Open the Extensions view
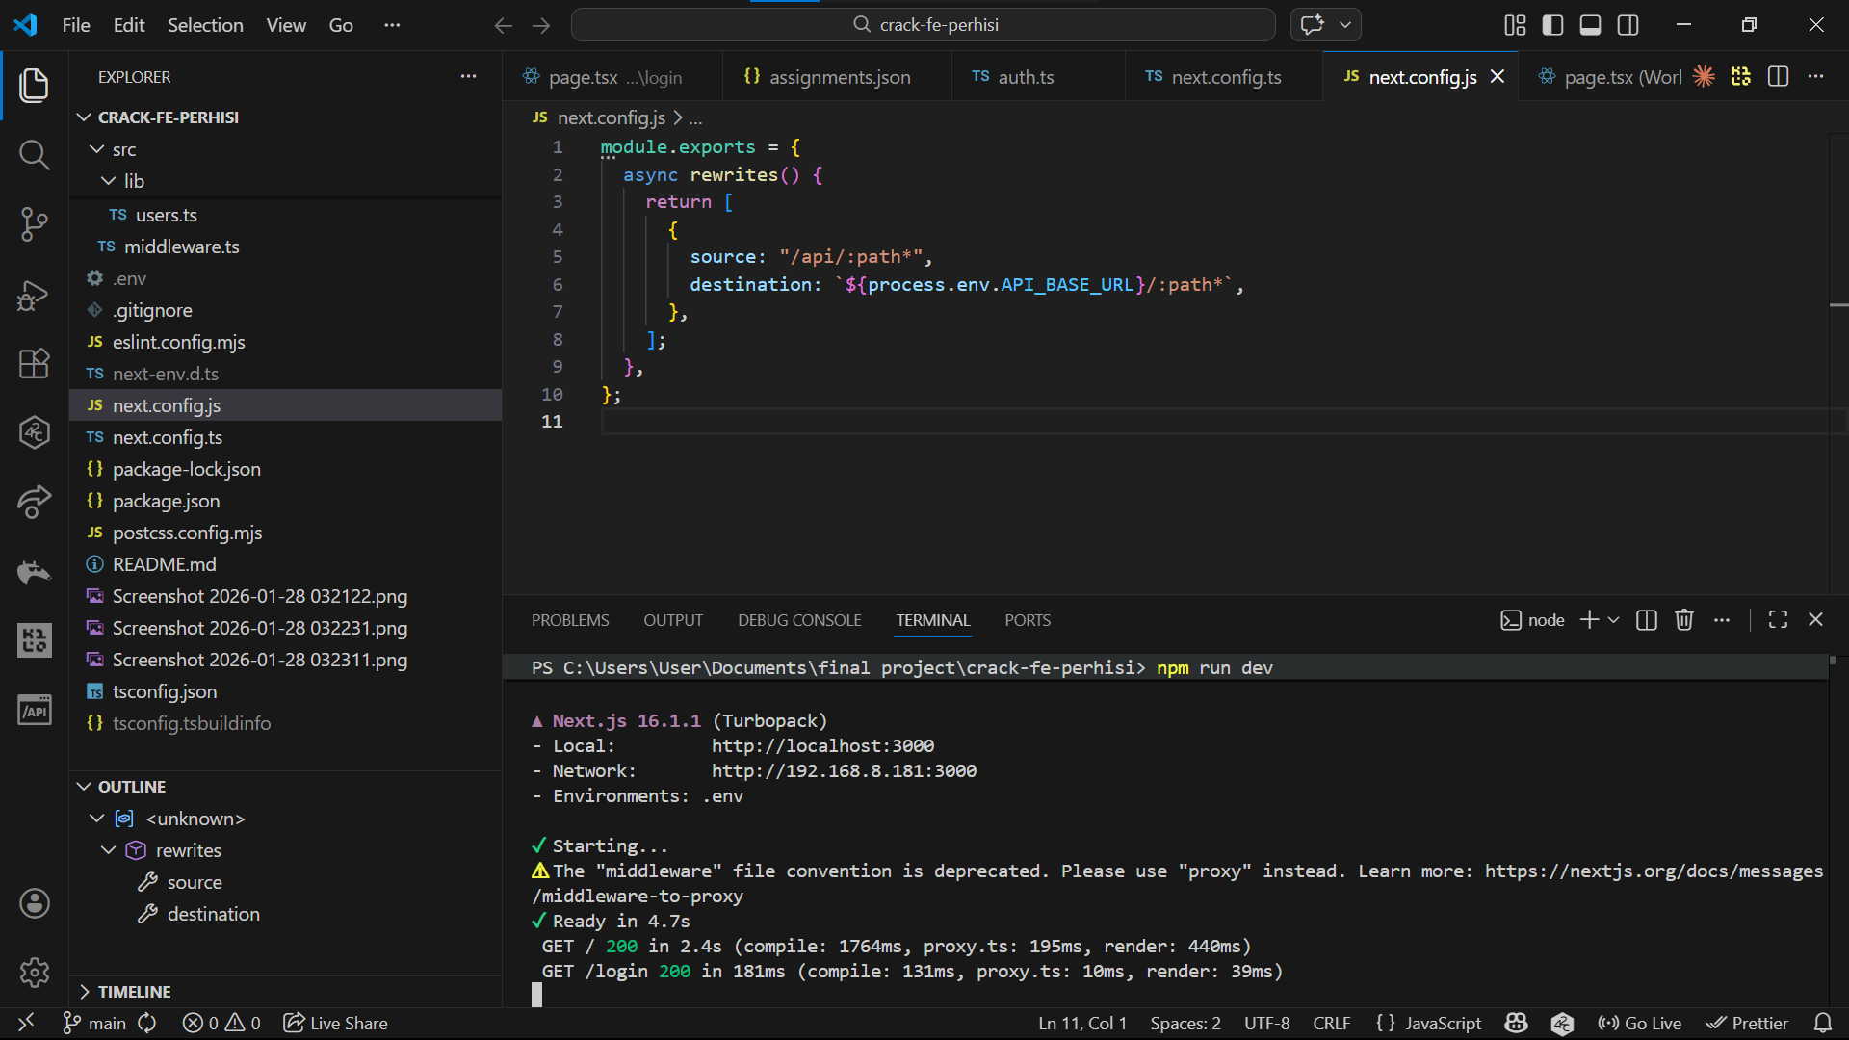Viewport: 1849px width, 1040px height. [34, 364]
